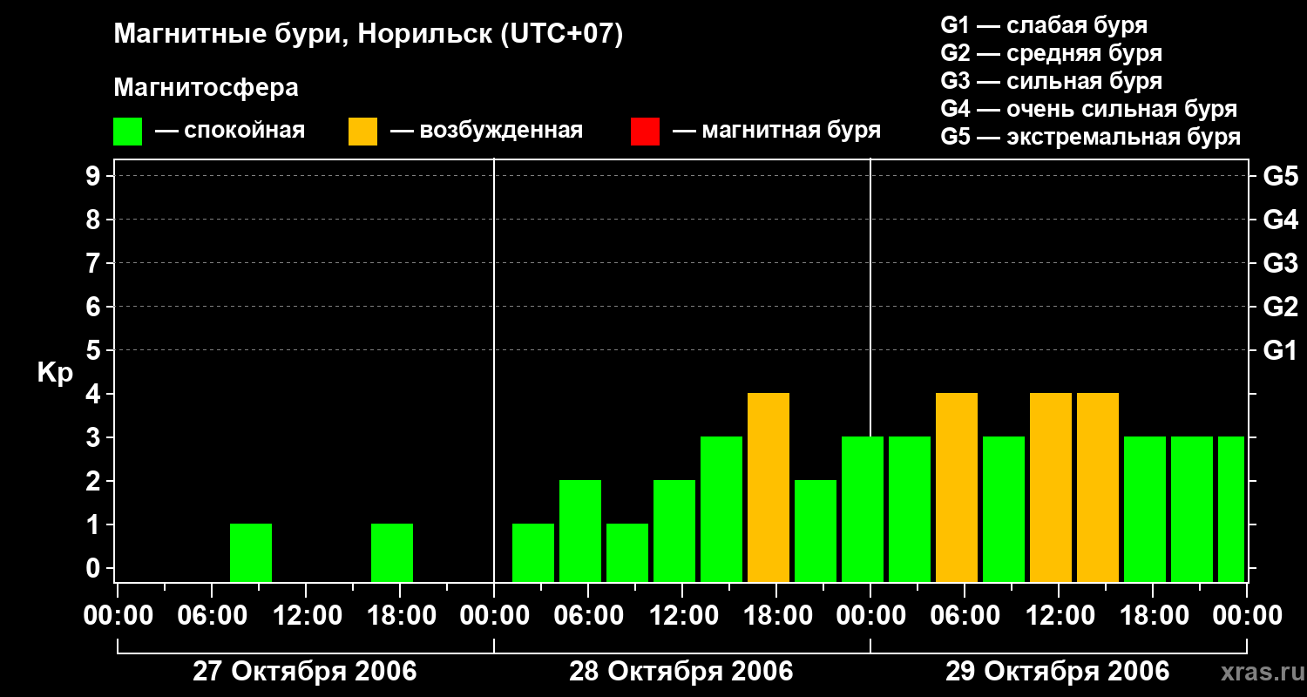
Task: Click Kp axis value 2
Action: click(x=95, y=481)
